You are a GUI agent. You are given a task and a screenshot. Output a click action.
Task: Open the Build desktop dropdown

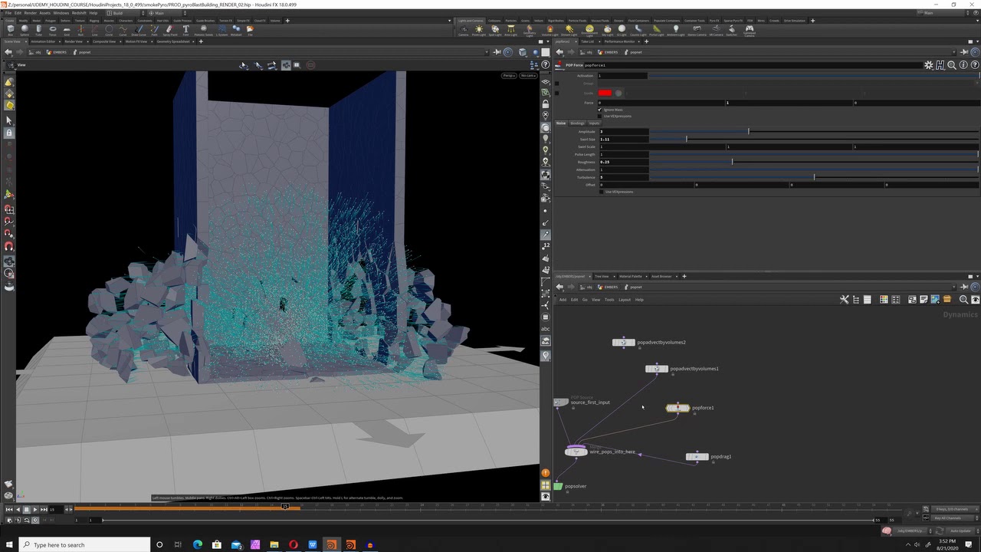[x=124, y=13]
